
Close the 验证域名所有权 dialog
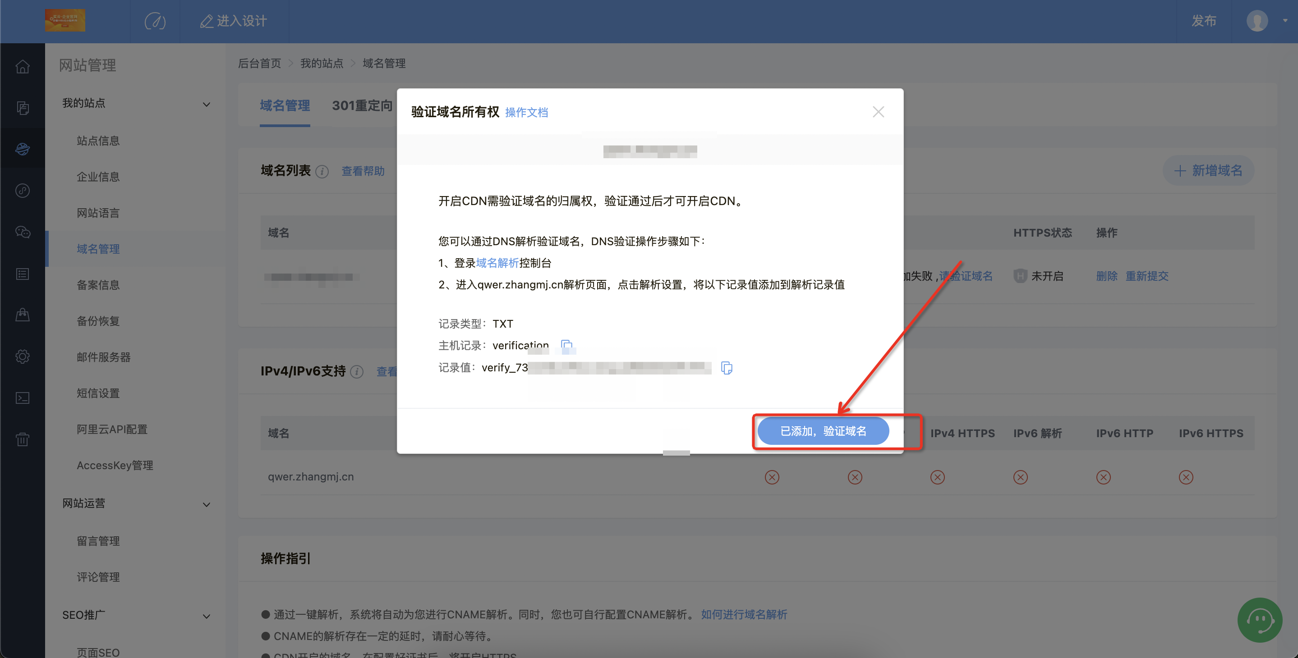(x=878, y=112)
